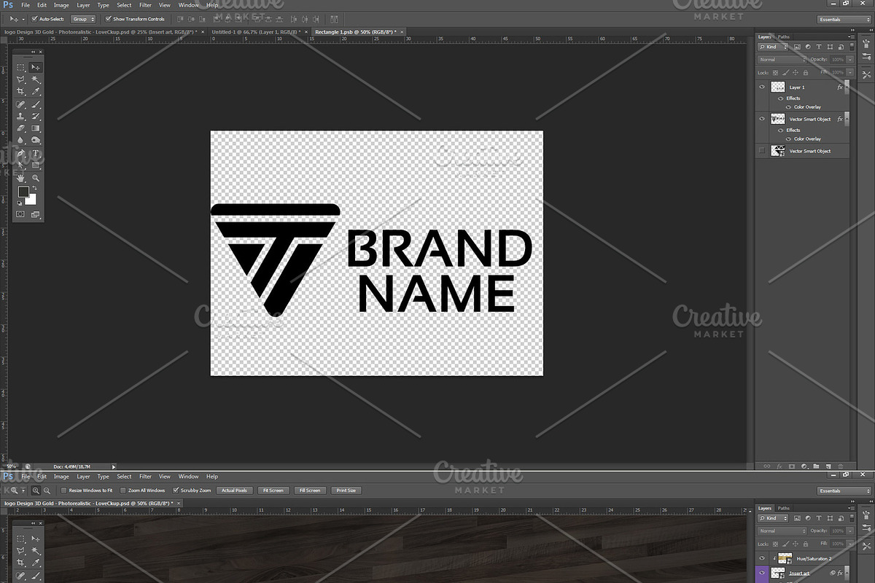Choose the Magic Wand tool in top toolbox
The image size is (875, 583).
[35, 79]
